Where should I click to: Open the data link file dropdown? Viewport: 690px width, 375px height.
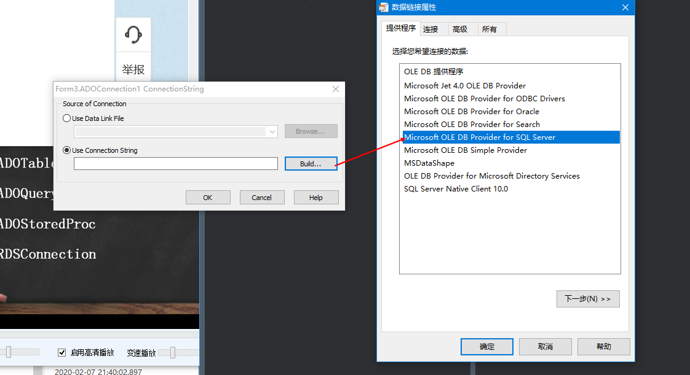(x=272, y=131)
